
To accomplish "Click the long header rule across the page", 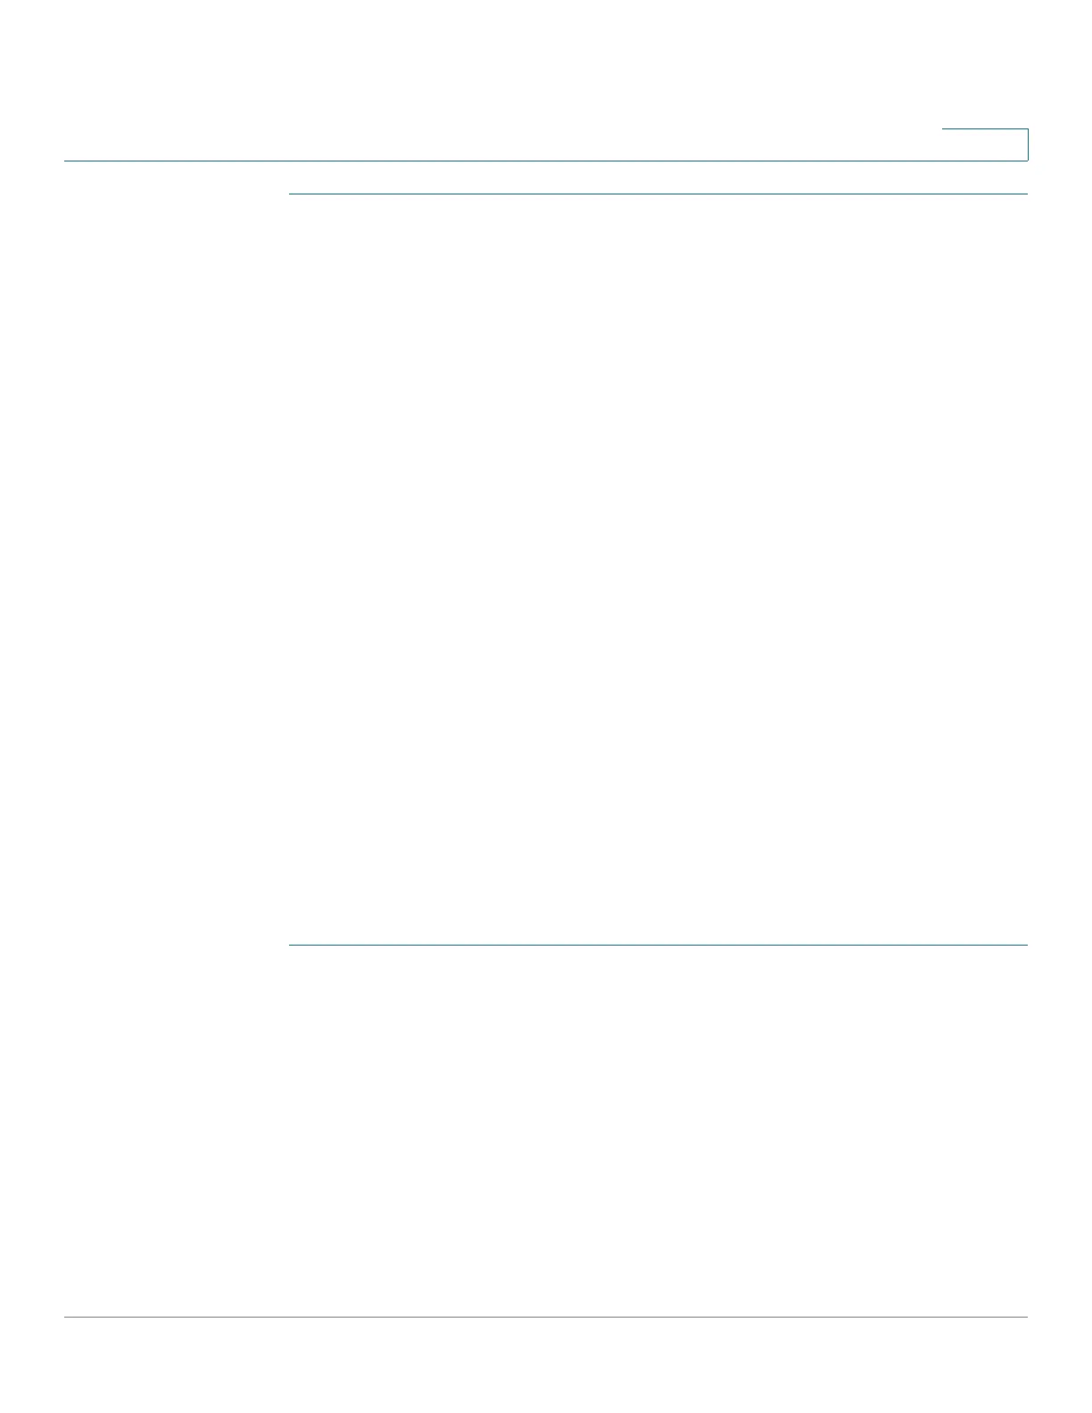I will (x=546, y=161).
